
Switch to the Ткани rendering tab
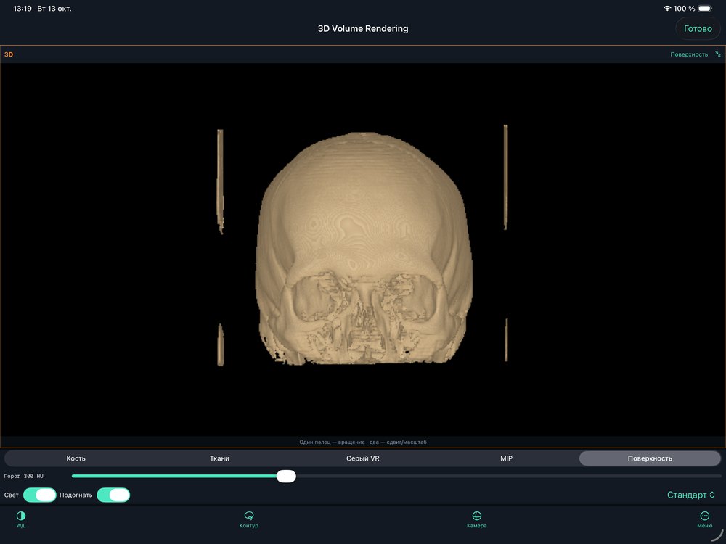pos(219,458)
